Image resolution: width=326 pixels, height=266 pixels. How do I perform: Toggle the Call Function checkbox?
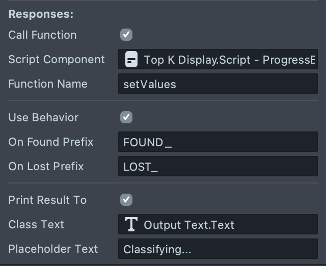[x=126, y=35]
